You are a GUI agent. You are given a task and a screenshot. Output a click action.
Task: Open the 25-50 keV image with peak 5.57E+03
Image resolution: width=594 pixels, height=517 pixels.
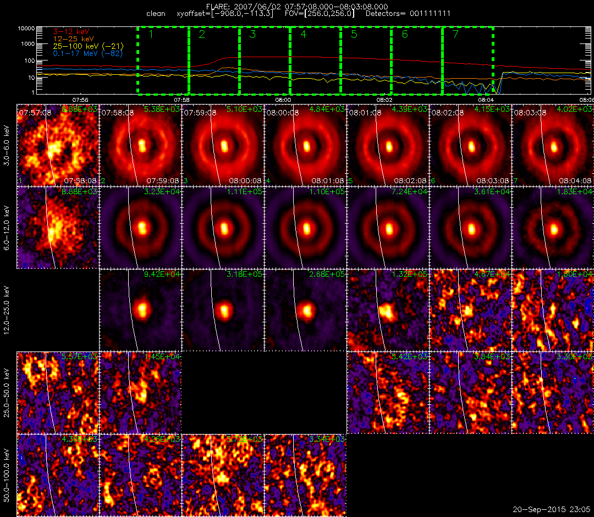pos(58,393)
